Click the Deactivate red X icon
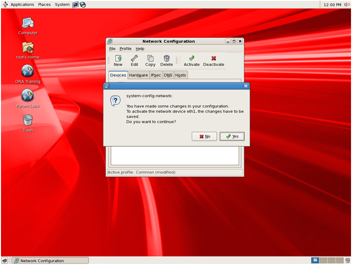The image size is (352, 265). point(213,58)
